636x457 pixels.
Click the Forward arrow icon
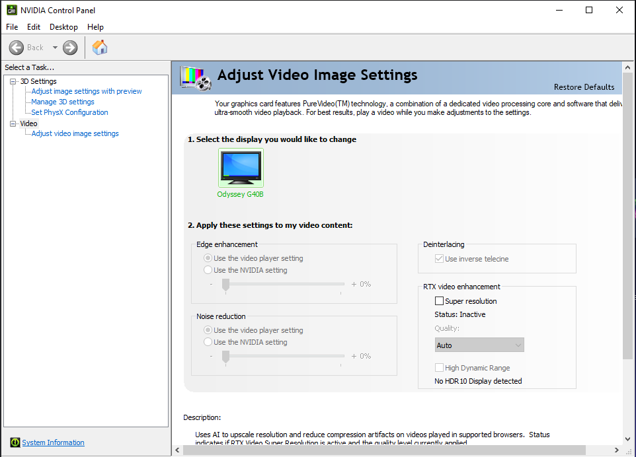70,48
